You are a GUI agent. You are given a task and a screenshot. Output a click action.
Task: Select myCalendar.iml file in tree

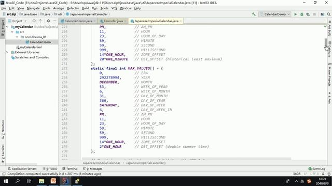[29, 47]
